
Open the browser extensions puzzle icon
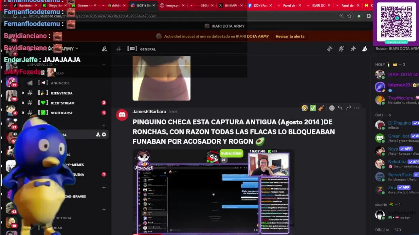(x=369, y=16)
